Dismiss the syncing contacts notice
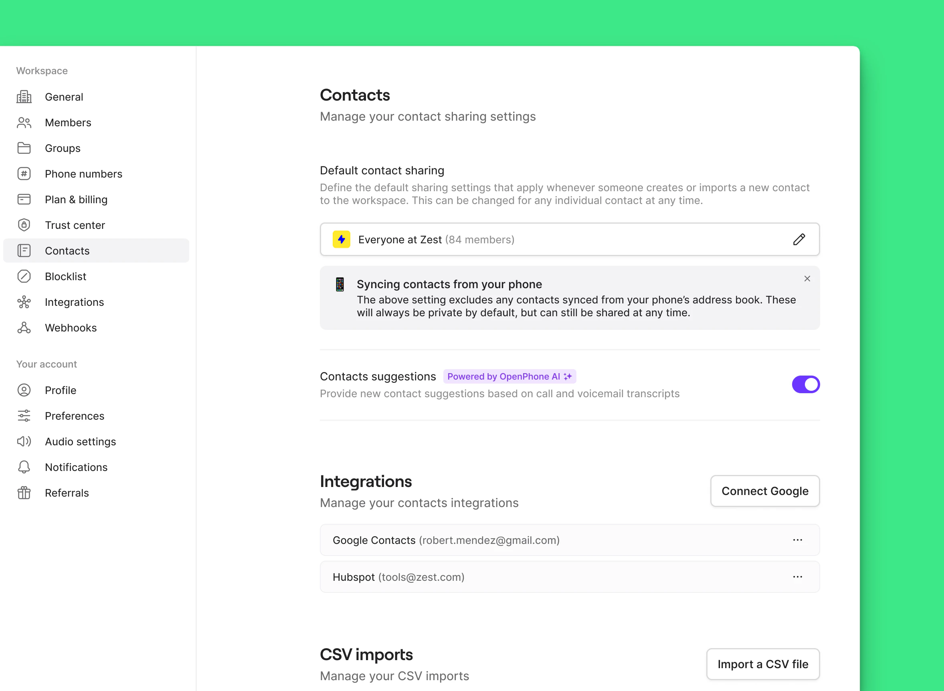This screenshot has width=944, height=691. tap(807, 279)
